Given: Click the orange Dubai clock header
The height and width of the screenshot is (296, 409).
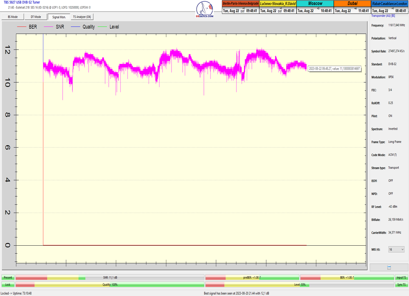Looking at the screenshot, I should (x=352, y=3).
